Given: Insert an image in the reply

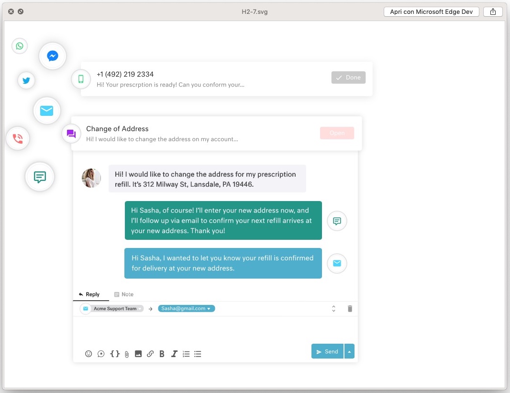Looking at the screenshot, I should [x=138, y=354].
